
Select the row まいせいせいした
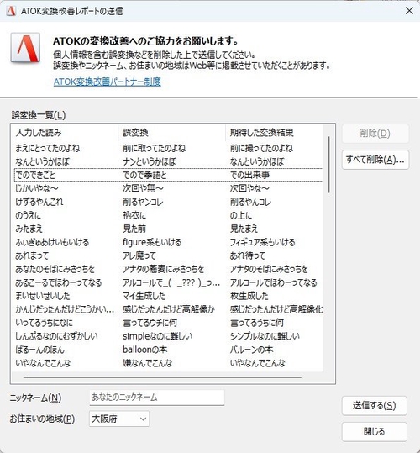168,296
